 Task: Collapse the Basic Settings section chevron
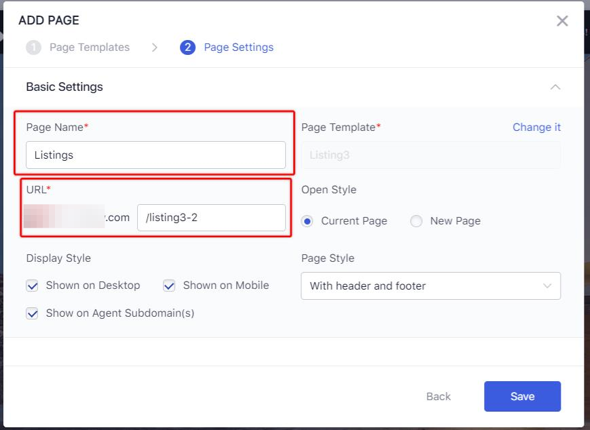555,87
